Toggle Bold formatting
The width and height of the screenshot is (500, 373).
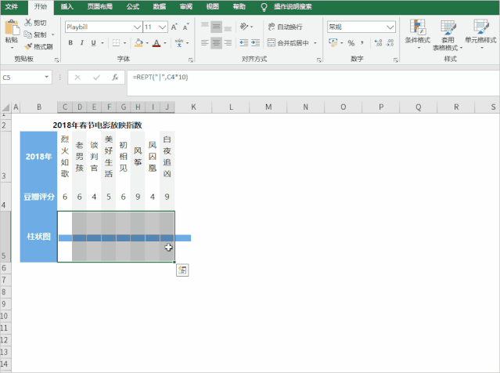pos(70,43)
